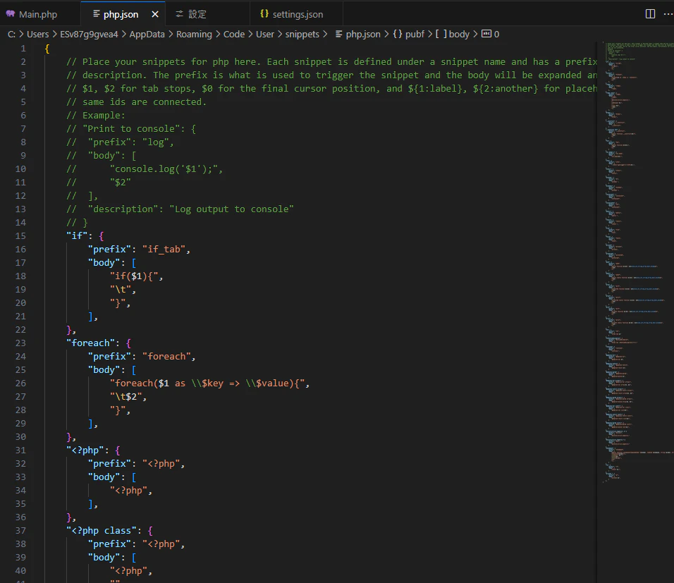Click the User breadcrumb folder
The image size is (674, 583).
(265, 34)
